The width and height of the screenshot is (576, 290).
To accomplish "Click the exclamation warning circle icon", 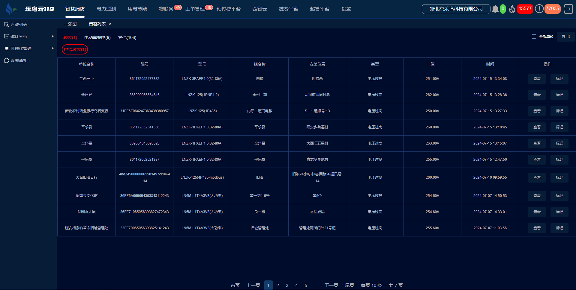I will [539, 9].
